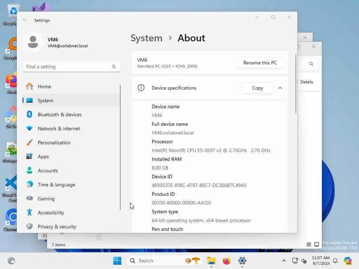Click the Settings content vertical scrollbar
Viewport: 359px width, 269px height.
tap(296, 84)
